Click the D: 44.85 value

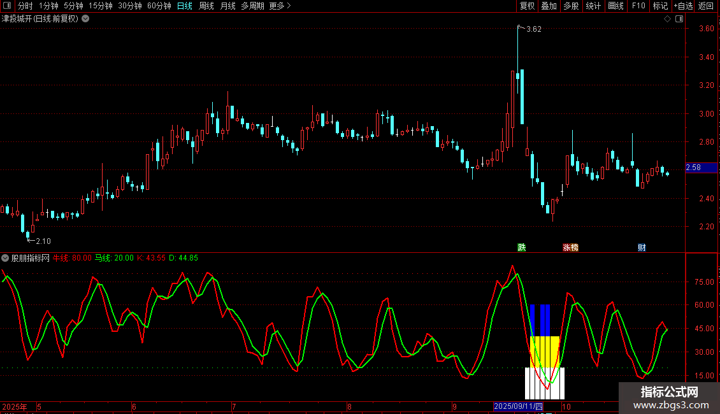(x=184, y=258)
